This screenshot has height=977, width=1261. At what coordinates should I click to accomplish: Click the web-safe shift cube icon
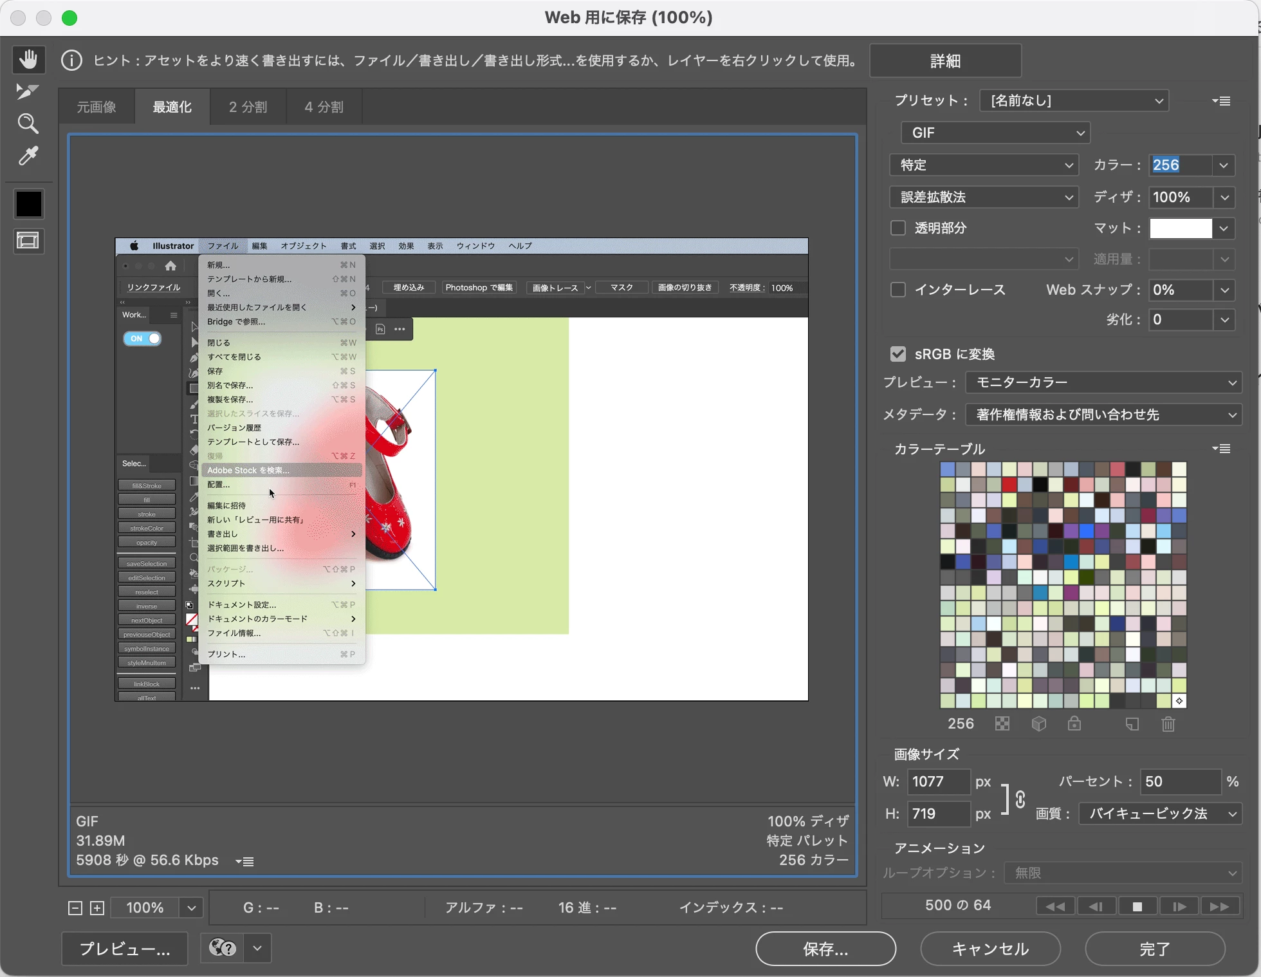[x=1039, y=724]
